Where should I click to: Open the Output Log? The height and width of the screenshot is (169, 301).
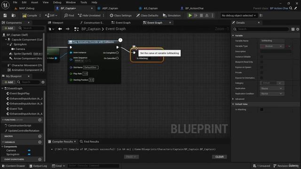click(x=38, y=166)
